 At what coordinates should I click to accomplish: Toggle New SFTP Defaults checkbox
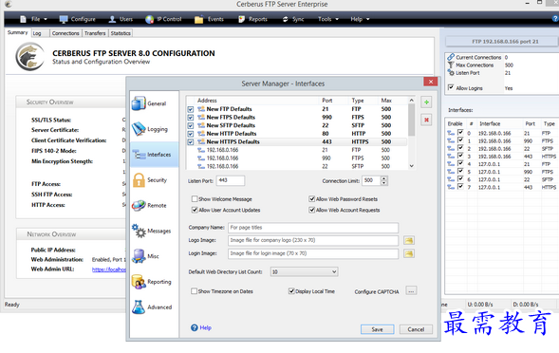(x=191, y=125)
